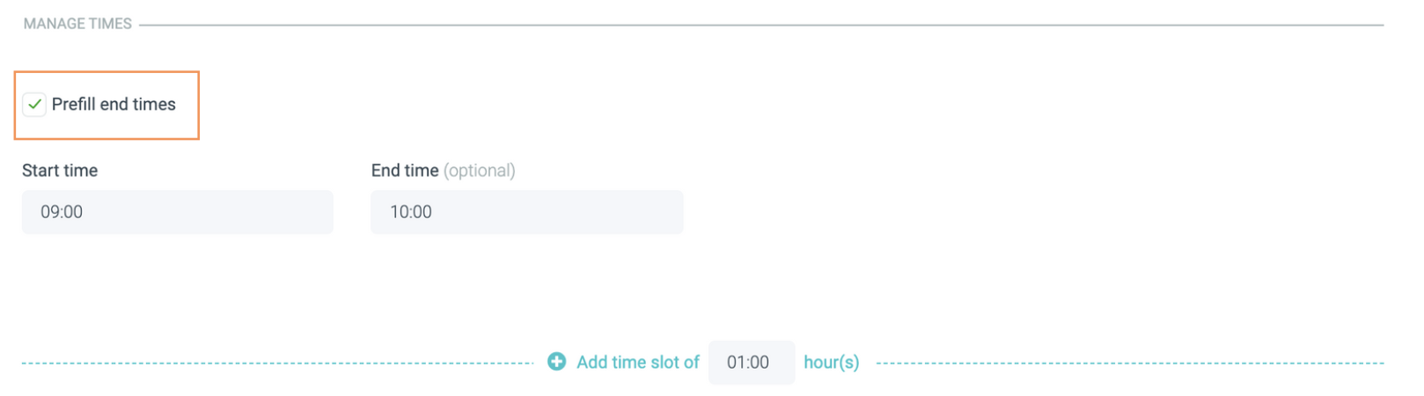Select the 01:00 duration value
1424x396 pixels.
tap(747, 362)
